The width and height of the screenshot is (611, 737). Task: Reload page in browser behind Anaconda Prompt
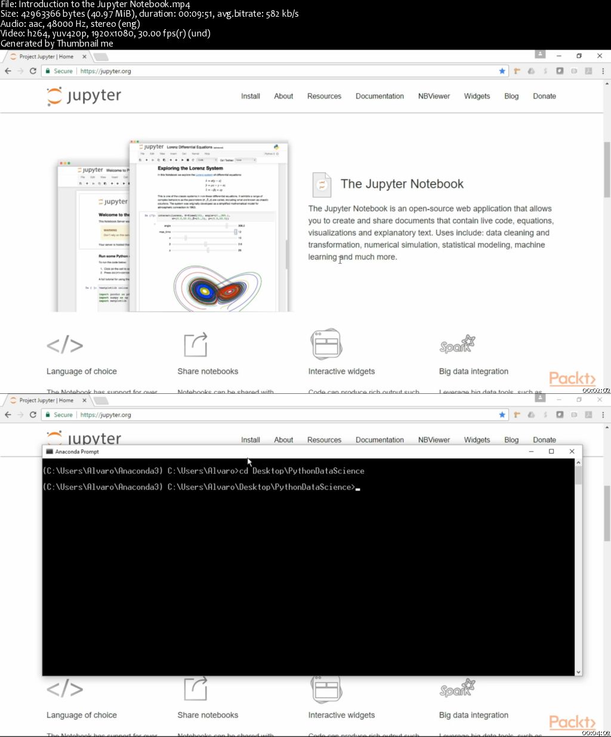pos(33,415)
